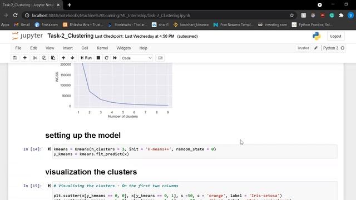
Task: Open the cell type Code dropdown
Action: pyautogui.click(x=137, y=58)
